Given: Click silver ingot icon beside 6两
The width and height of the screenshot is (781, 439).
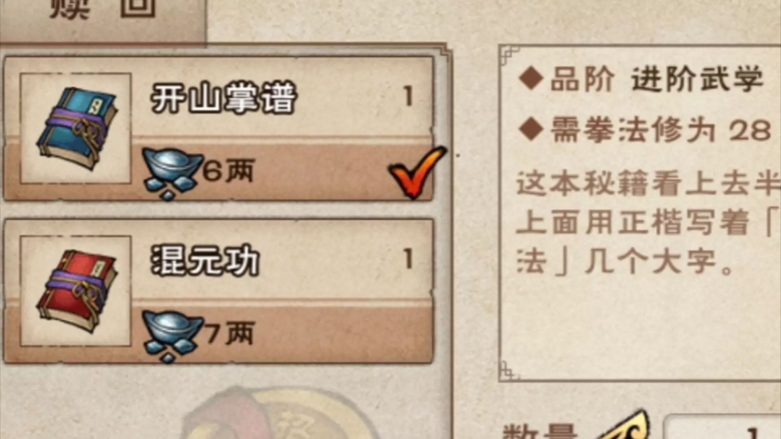Looking at the screenshot, I should point(172,174).
